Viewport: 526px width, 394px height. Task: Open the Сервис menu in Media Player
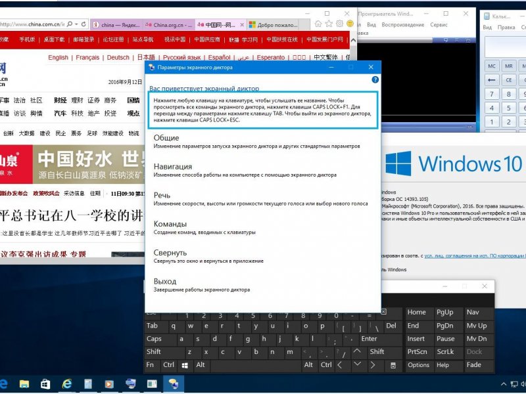(439, 25)
